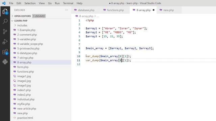Image resolution: width=216 pixels, height=121 pixels.
Task: Click PHP icon on new.php tab
Action: coord(161,10)
